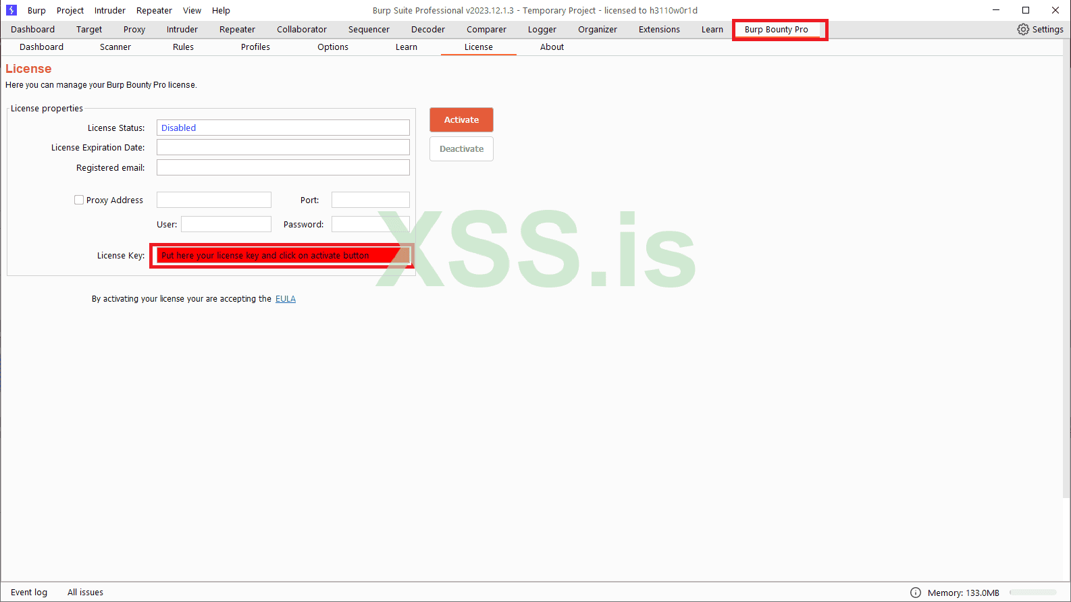Image resolution: width=1071 pixels, height=602 pixels.
Task: Close the Burp Suite window
Action: 1055,10
